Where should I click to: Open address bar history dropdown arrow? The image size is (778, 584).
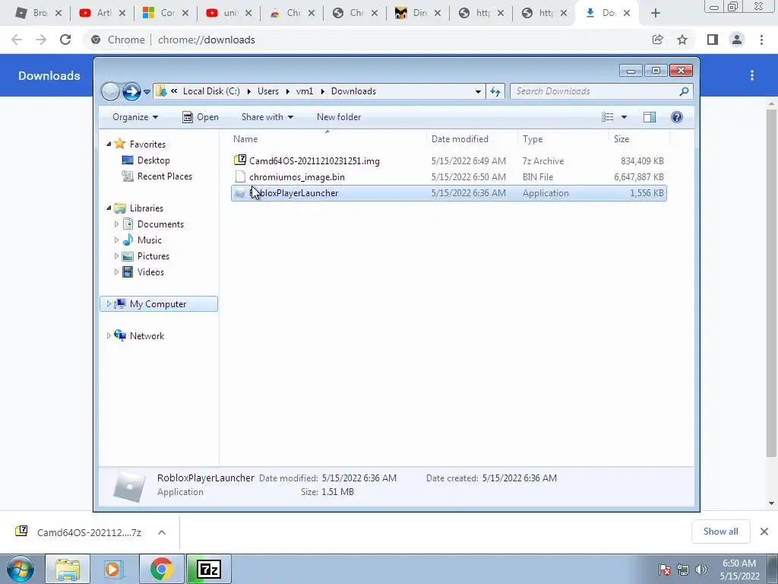coord(478,91)
